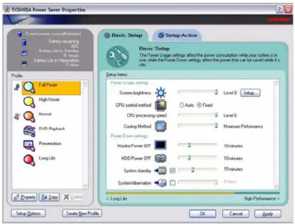Open the screen brightness Setup button
295x224 pixels.
(250, 93)
